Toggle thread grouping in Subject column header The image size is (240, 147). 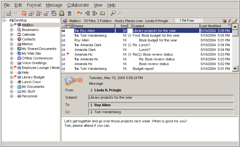pos(130,26)
